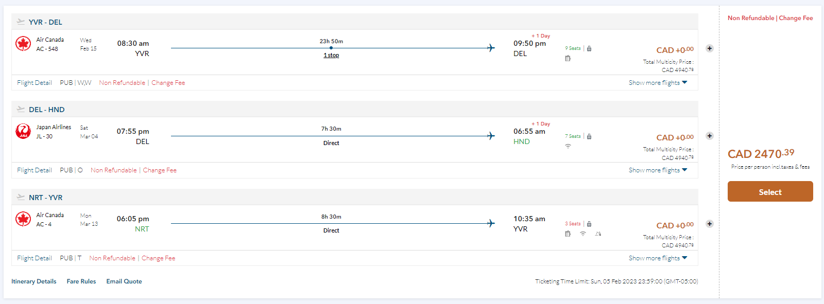Open Flight Detail for the NRT-YVR flight
824x304 pixels.
click(x=35, y=258)
